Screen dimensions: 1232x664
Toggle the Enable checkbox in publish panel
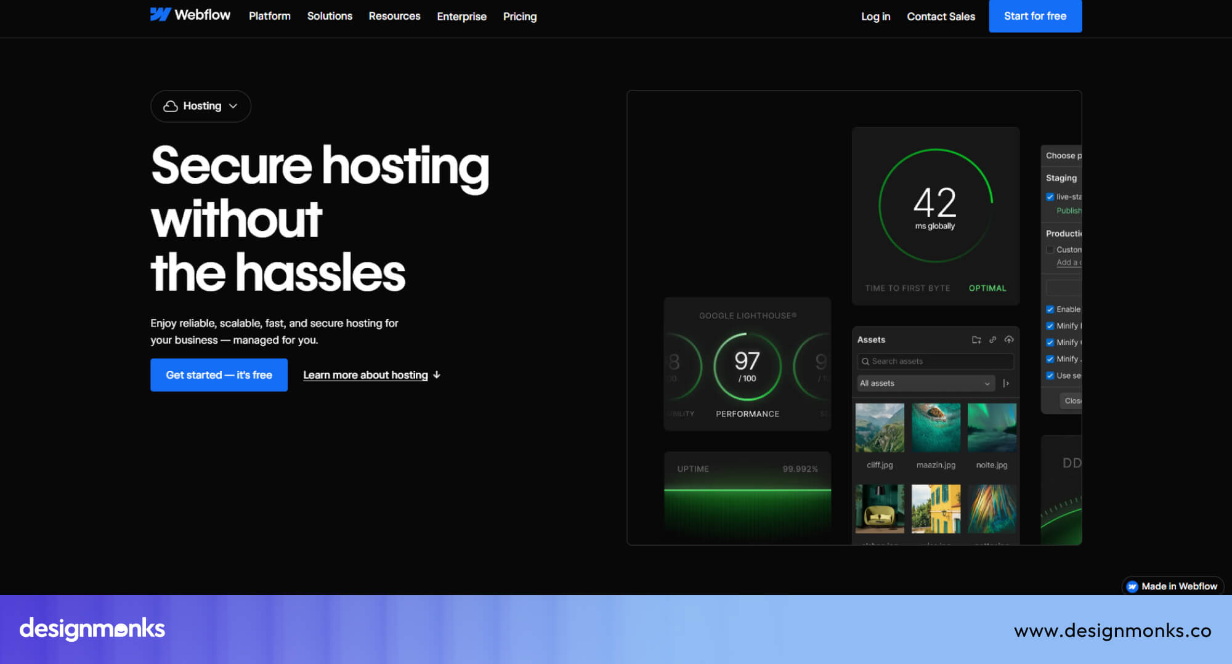(x=1050, y=309)
